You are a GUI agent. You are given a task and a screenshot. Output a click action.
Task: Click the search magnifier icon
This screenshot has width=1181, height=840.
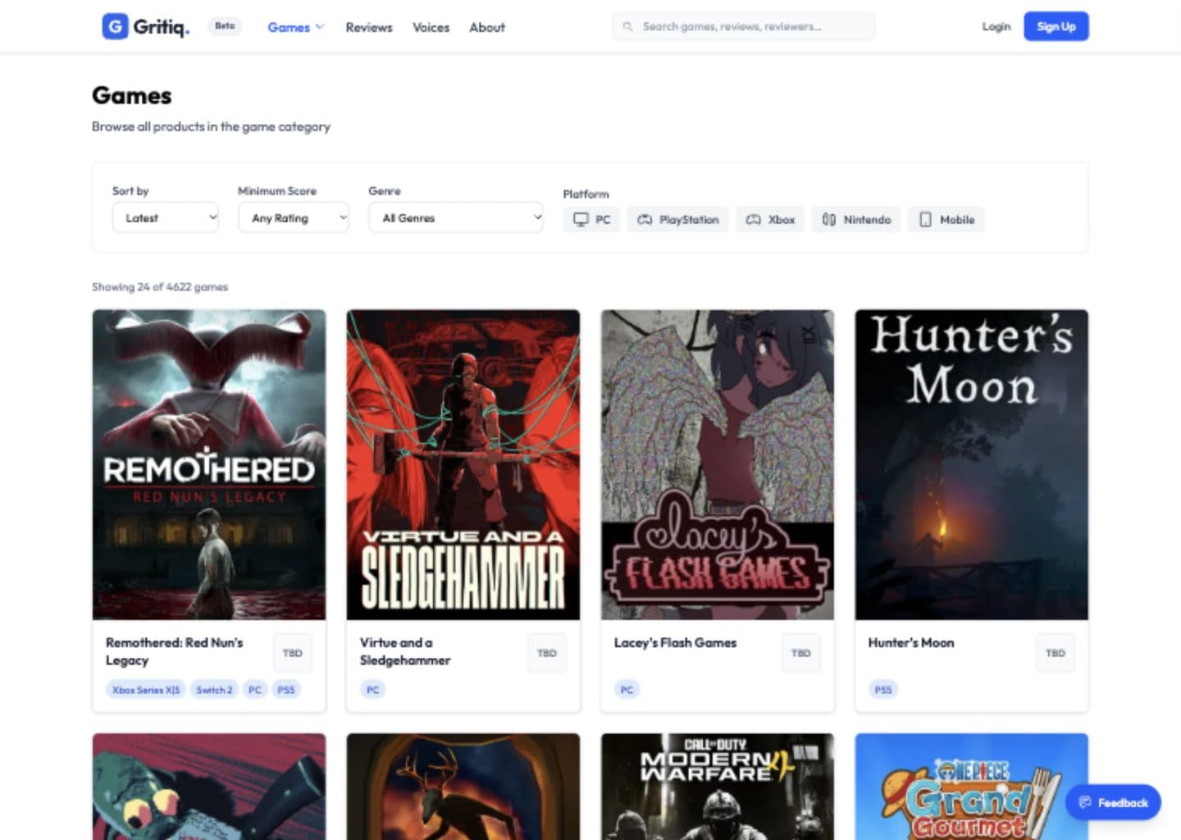(627, 27)
